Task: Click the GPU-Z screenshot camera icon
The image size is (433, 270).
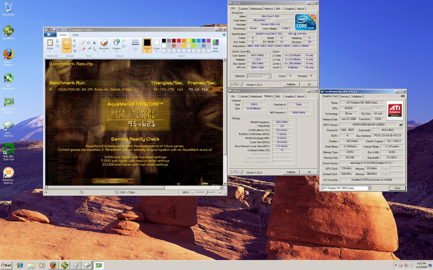Action: 403,96
